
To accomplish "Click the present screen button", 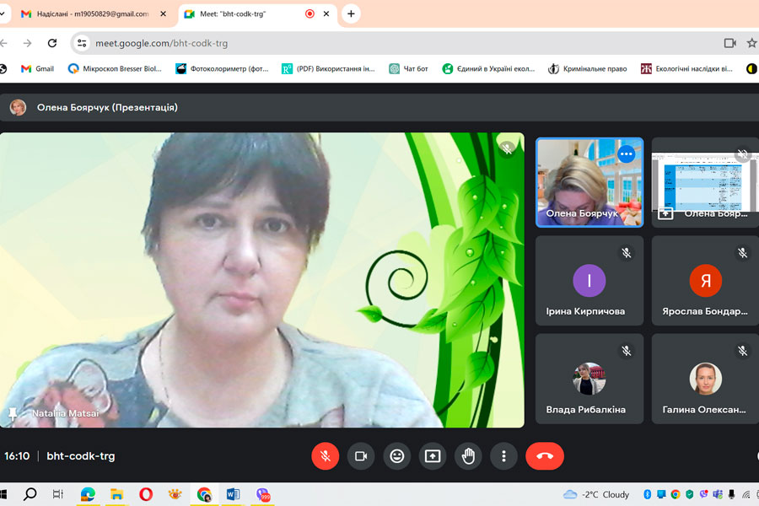I will (x=433, y=456).
